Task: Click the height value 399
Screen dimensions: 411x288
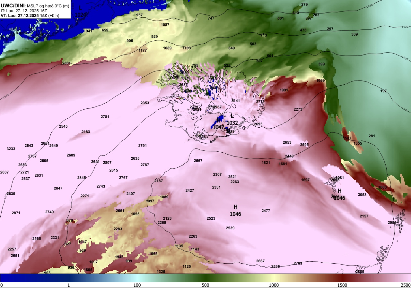Action: point(321,64)
